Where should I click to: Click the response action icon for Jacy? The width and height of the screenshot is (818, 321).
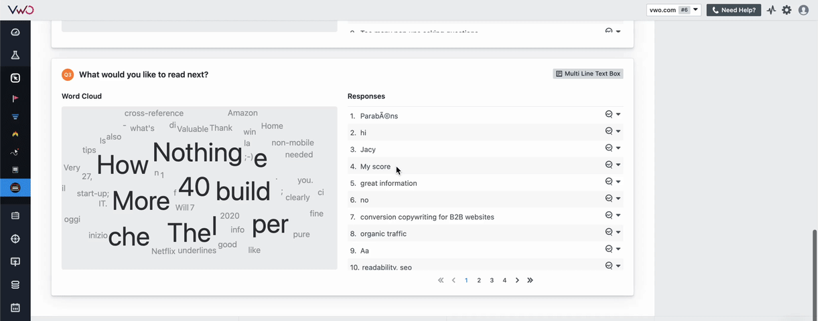pyautogui.click(x=609, y=148)
